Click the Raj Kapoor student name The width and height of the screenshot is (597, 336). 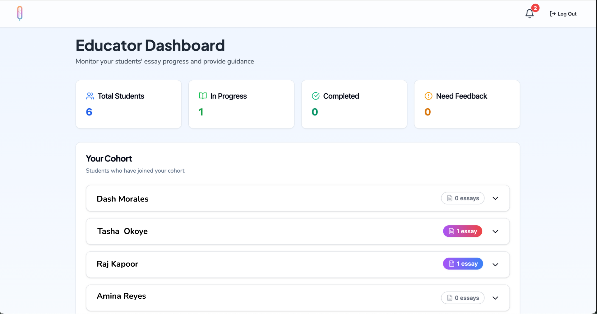[x=117, y=264]
